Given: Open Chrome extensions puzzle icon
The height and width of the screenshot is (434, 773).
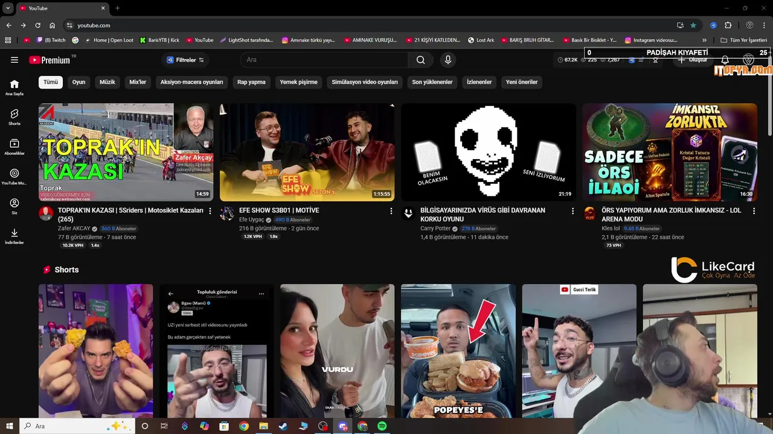Looking at the screenshot, I should tap(728, 25).
